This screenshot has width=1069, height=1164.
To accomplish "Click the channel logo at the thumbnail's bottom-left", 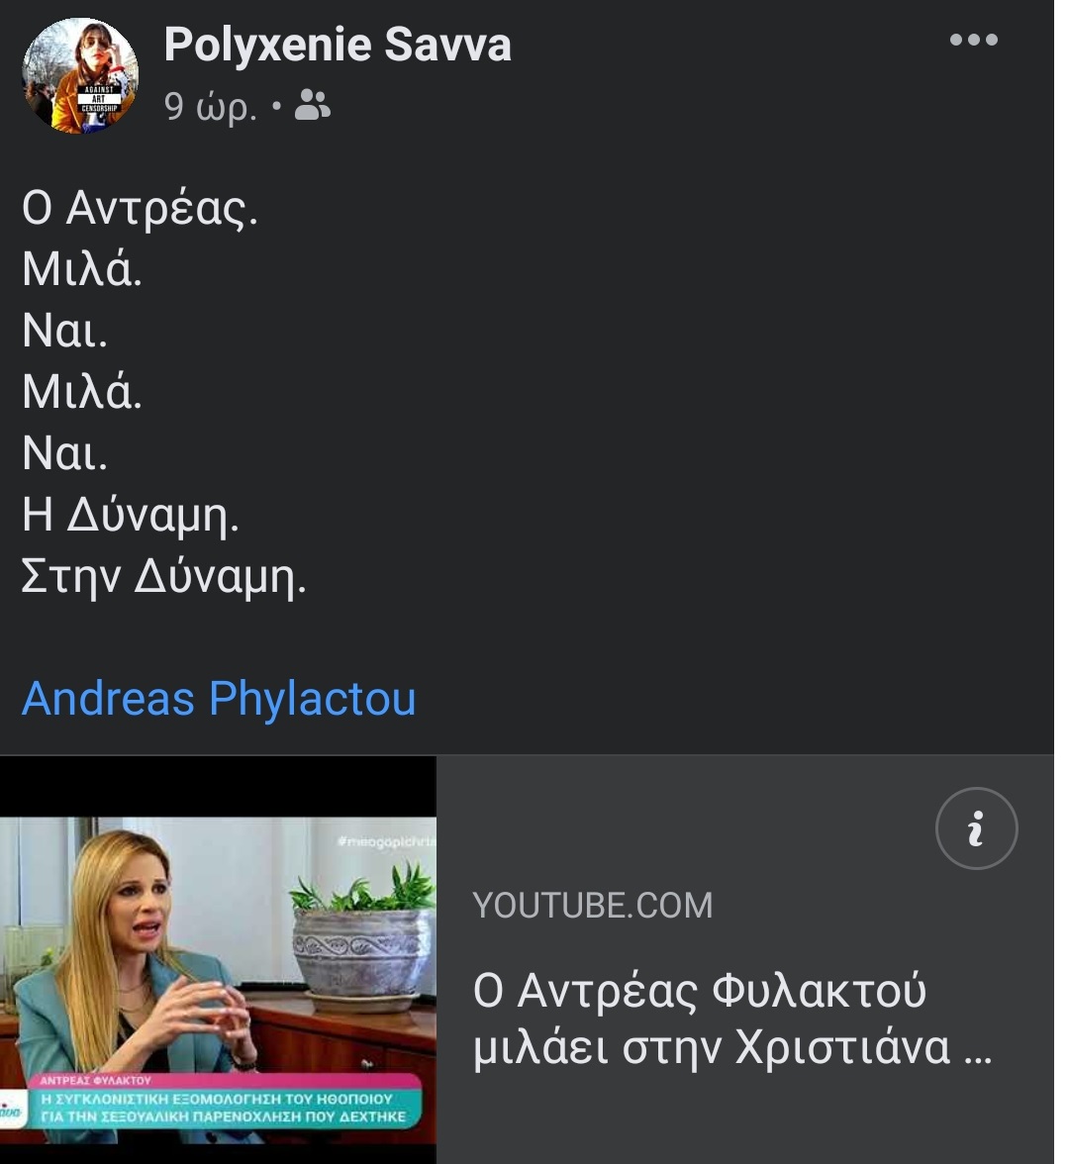I will (10, 1112).
